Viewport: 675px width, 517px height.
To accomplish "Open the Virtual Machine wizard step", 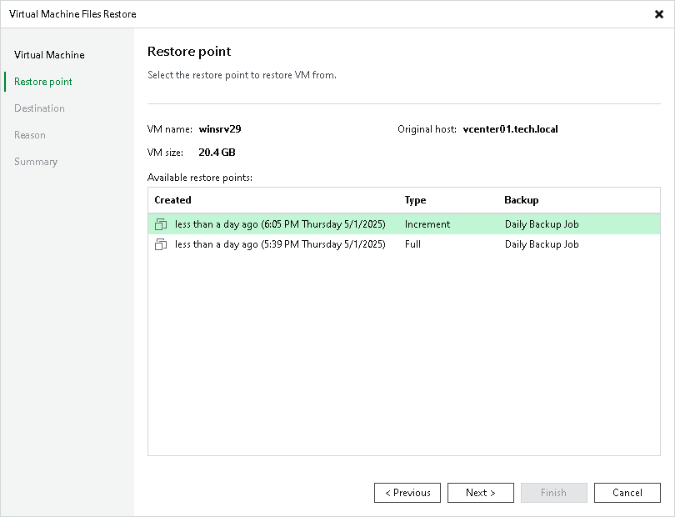I will pos(48,54).
